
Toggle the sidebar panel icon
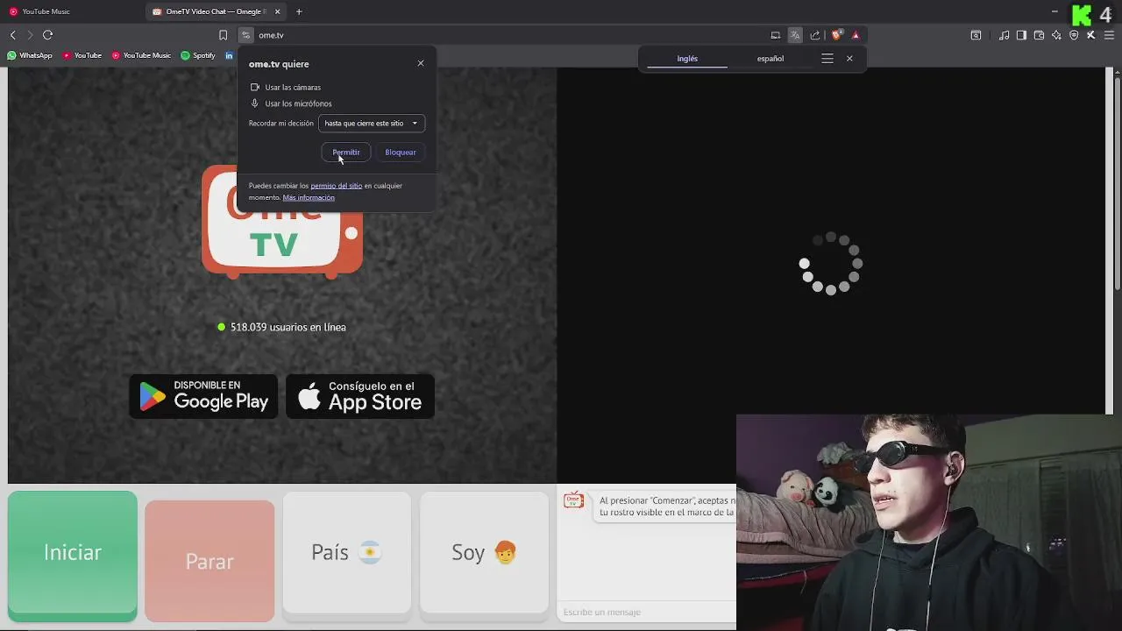click(1021, 35)
